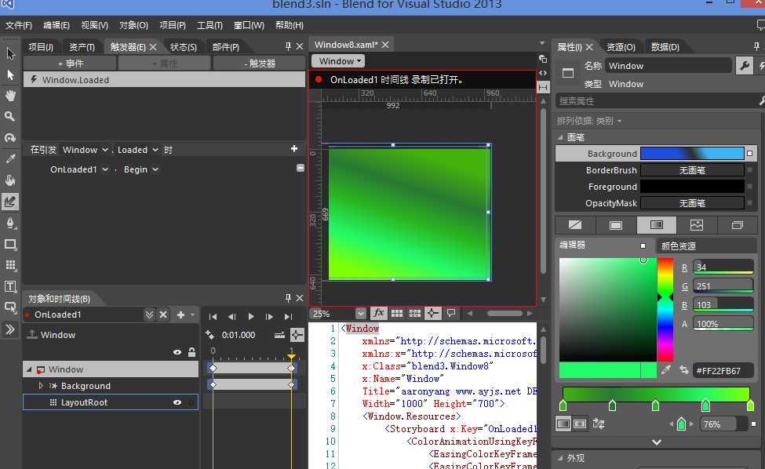Image resolution: width=765 pixels, height=469 pixels.
Task: Click the hue spectrum slider
Action: tap(665, 310)
